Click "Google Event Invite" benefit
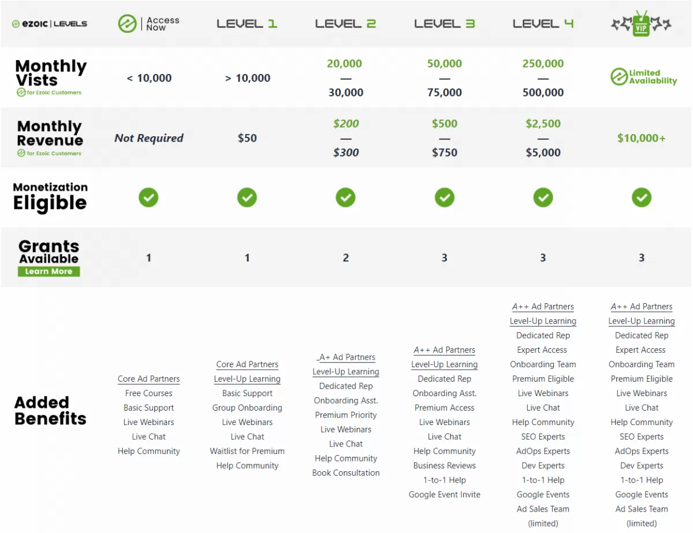 pos(445,495)
